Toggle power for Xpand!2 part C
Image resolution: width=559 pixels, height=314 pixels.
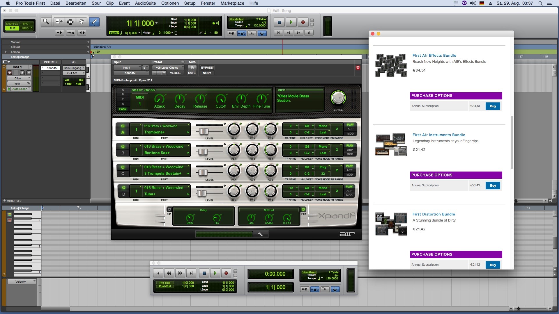click(x=123, y=167)
